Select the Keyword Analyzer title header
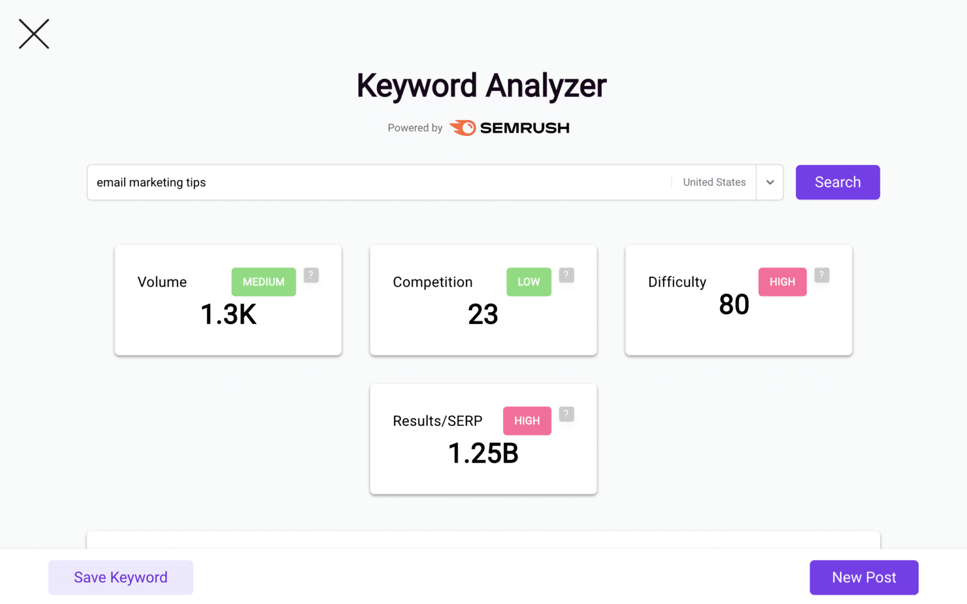967x604 pixels. click(482, 86)
